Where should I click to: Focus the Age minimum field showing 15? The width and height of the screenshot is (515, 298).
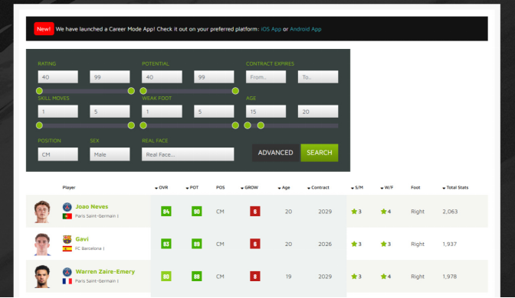click(x=266, y=112)
